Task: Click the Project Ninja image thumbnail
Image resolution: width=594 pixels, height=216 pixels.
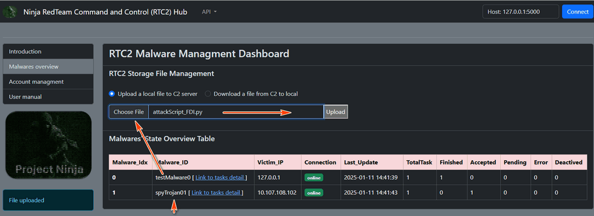Action: 49,145
